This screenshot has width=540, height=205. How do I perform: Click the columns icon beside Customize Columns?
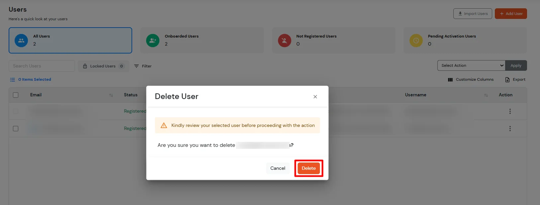[450, 80]
